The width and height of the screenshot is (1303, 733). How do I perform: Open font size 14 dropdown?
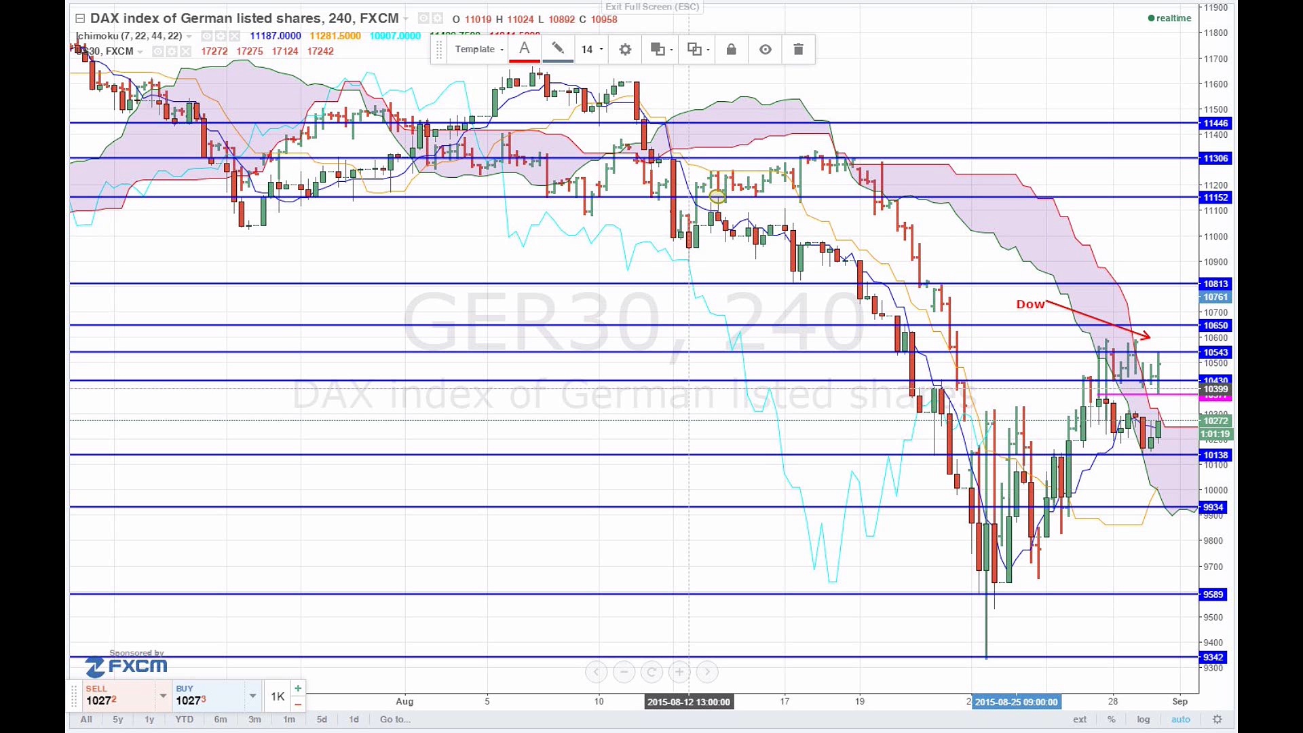click(x=592, y=50)
